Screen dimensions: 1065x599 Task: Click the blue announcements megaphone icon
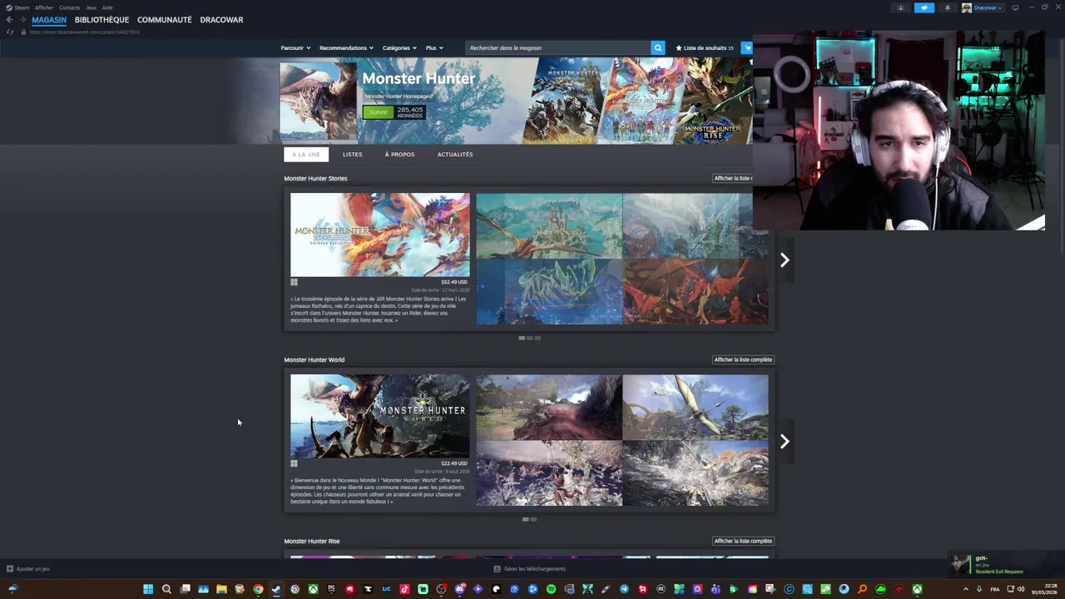[924, 7]
